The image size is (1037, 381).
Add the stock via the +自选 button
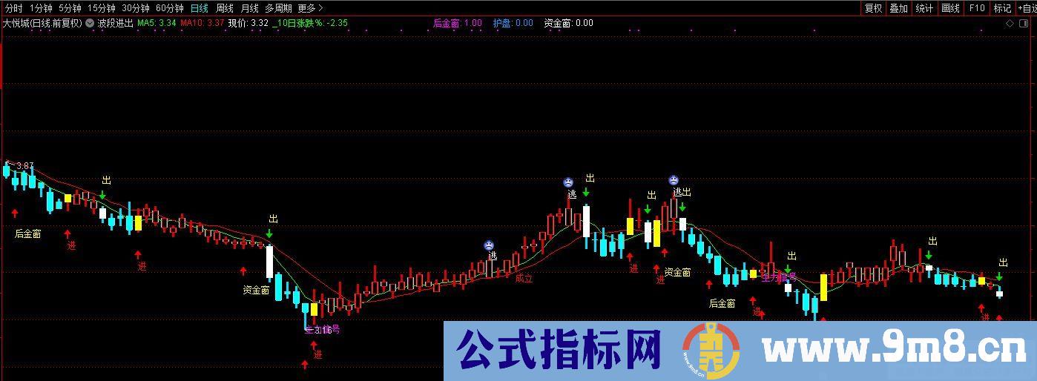tap(1027, 8)
